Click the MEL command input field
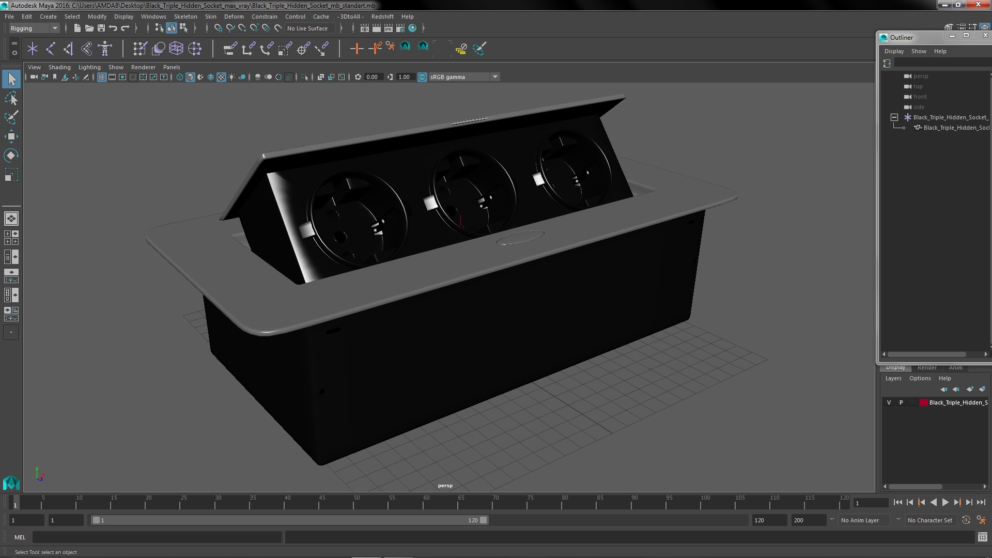The image size is (992, 558). (157, 537)
